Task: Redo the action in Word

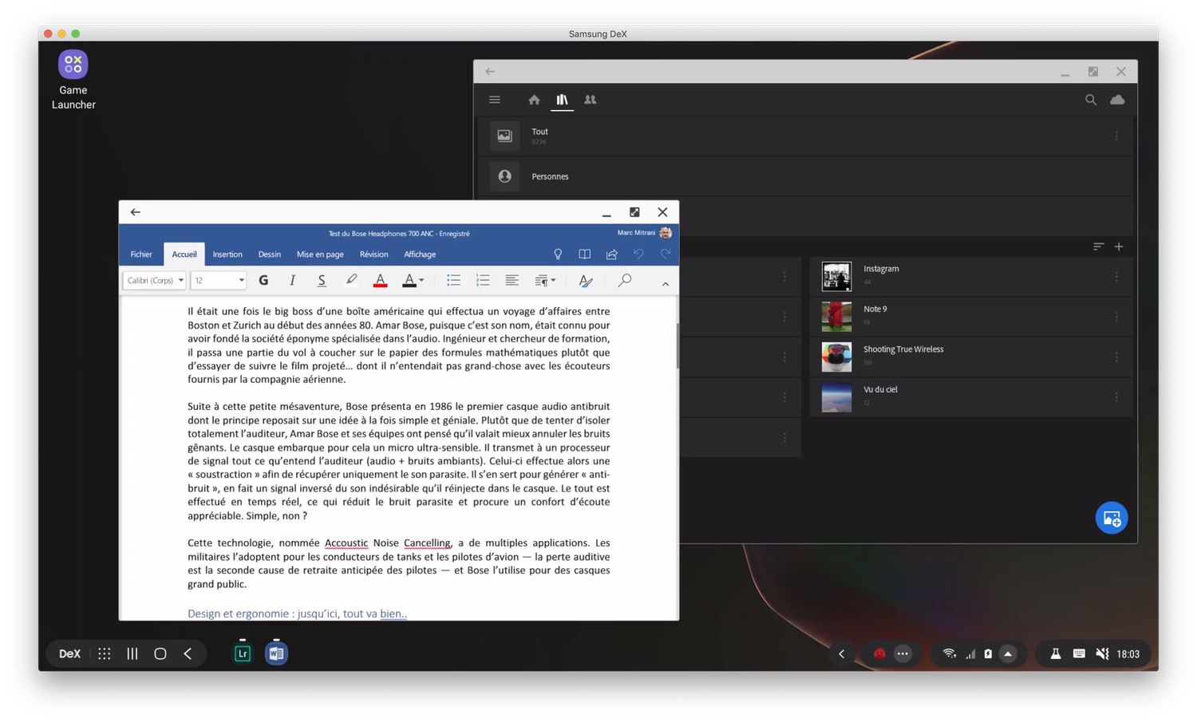Action: pyautogui.click(x=666, y=254)
